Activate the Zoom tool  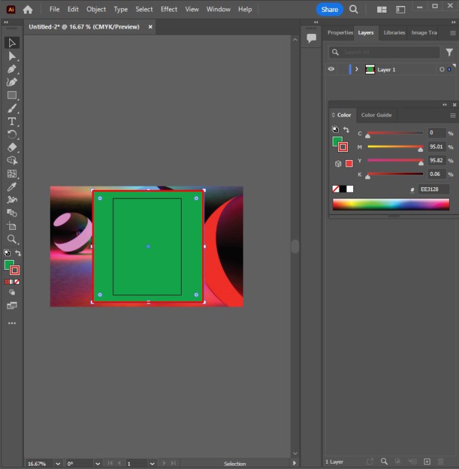12,238
